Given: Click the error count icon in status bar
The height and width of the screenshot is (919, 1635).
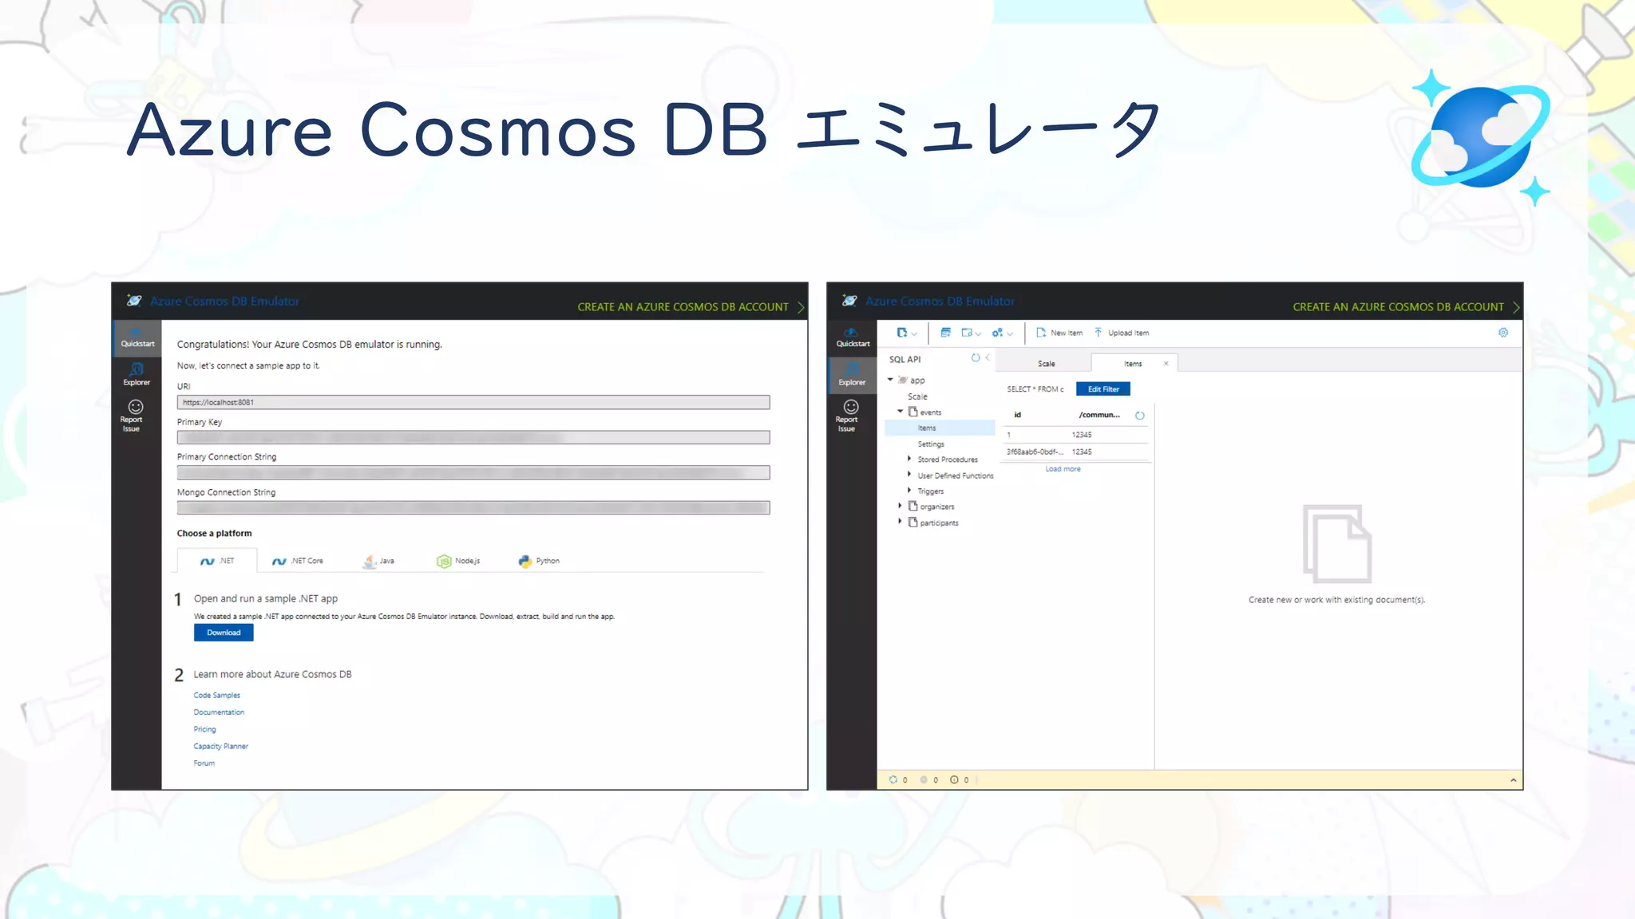Looking at the screenshot, I should point(924,780).
